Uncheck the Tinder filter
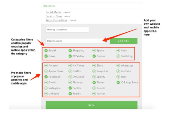Viewport: 170px width, 113px height. click(x=94, y=82)
